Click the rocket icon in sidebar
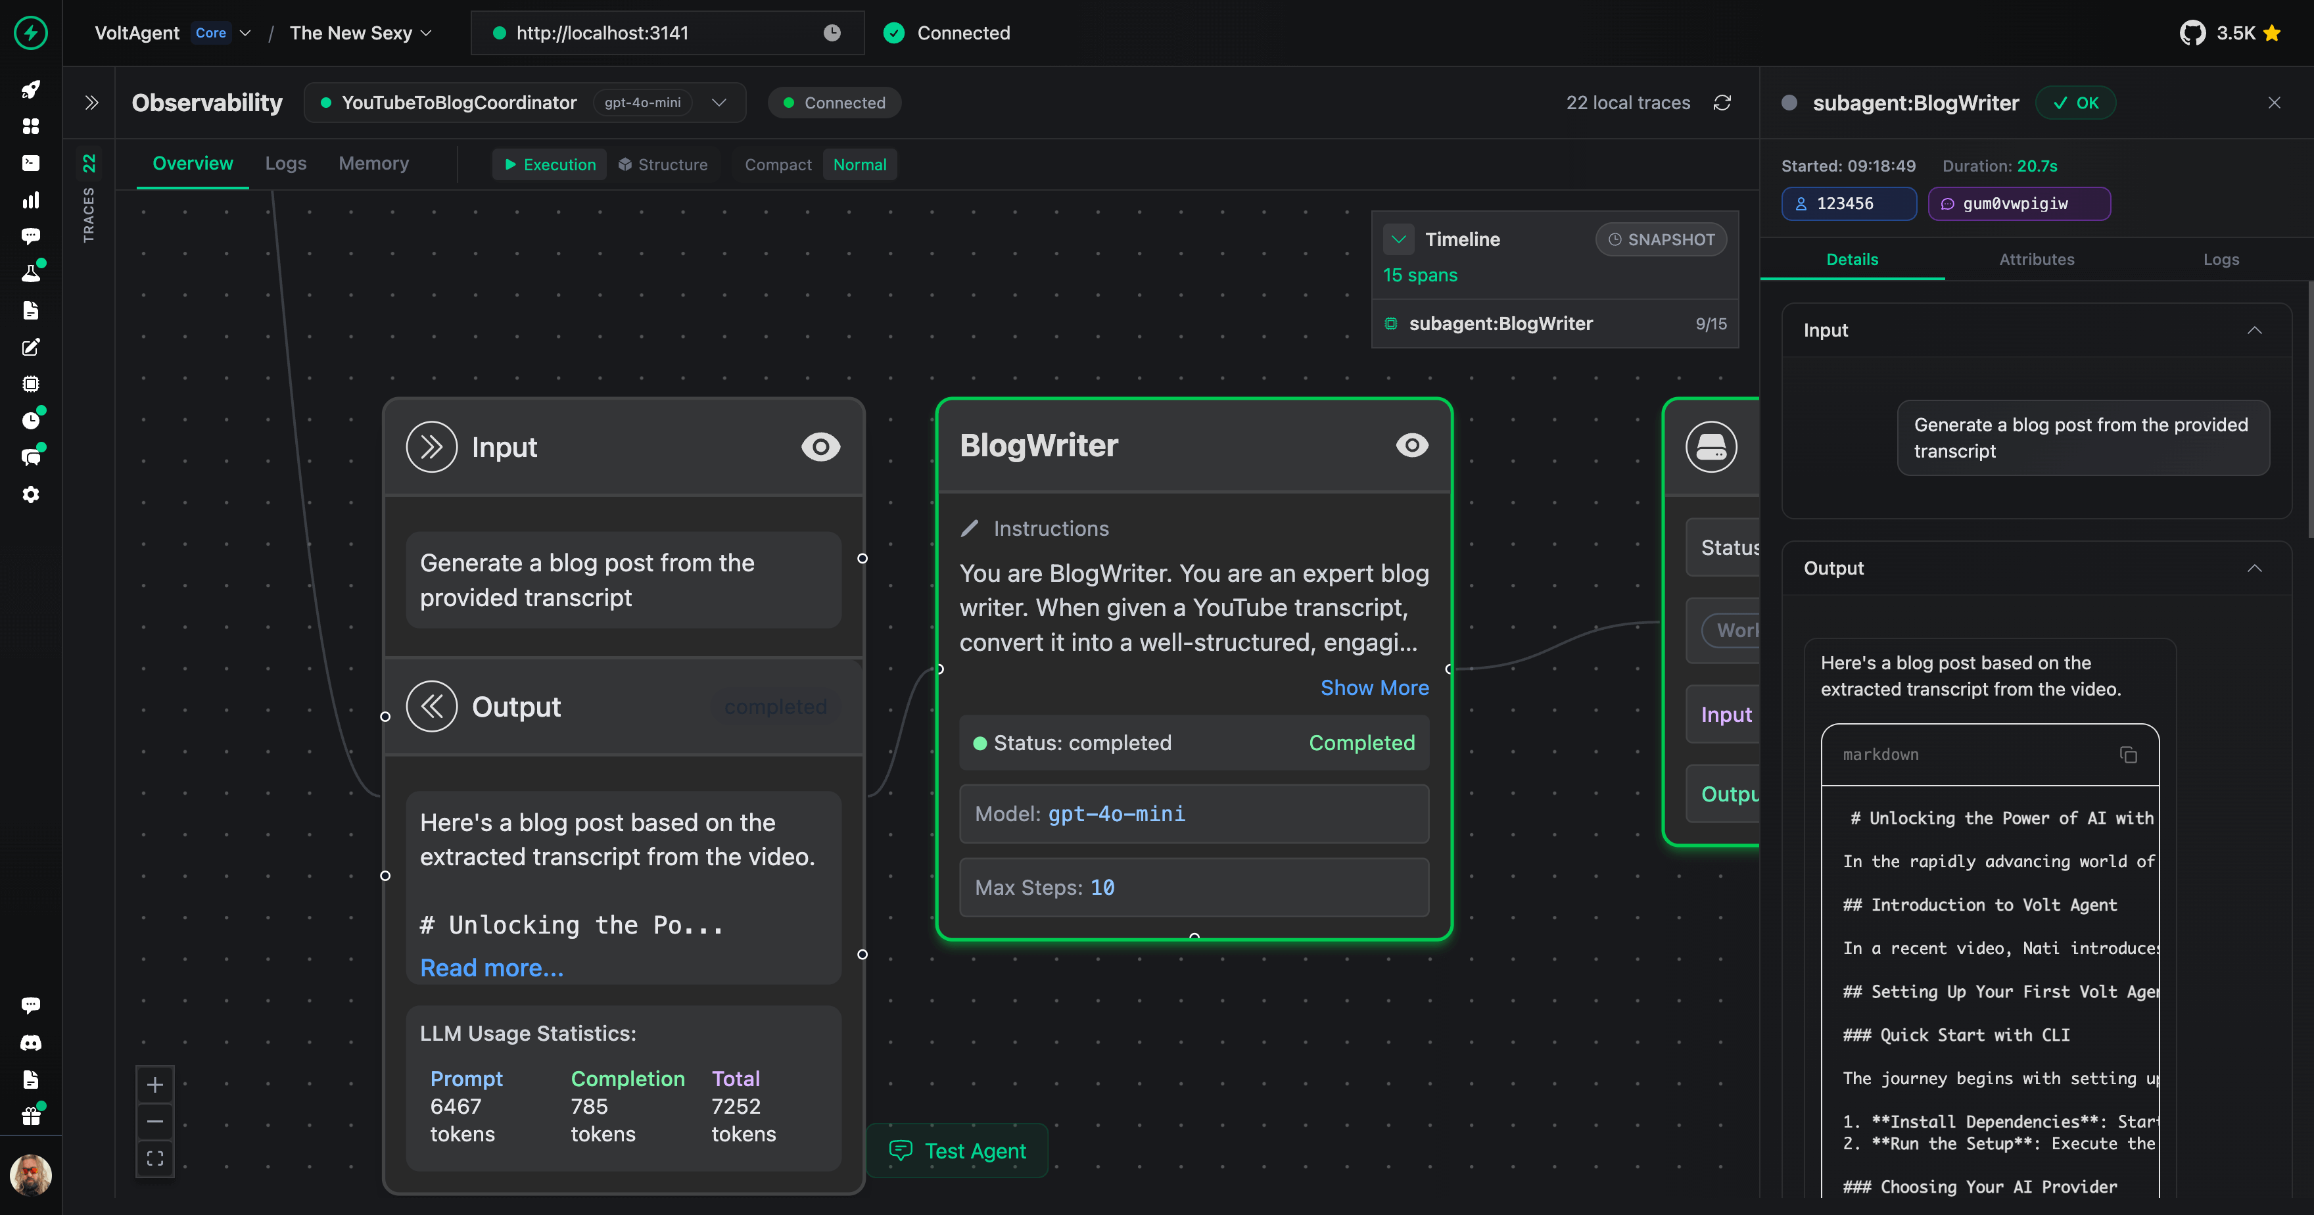The height and width of the screenshot is (1215, 2314). point(30,89)
